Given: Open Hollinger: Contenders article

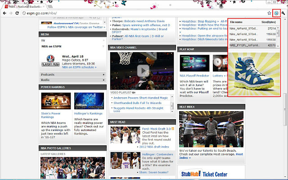Looking at the screenshot, I should [x=157, y=154].
